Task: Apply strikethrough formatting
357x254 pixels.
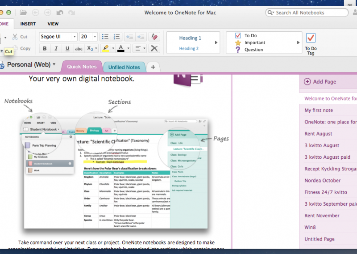Action: (x=79, y=48)
